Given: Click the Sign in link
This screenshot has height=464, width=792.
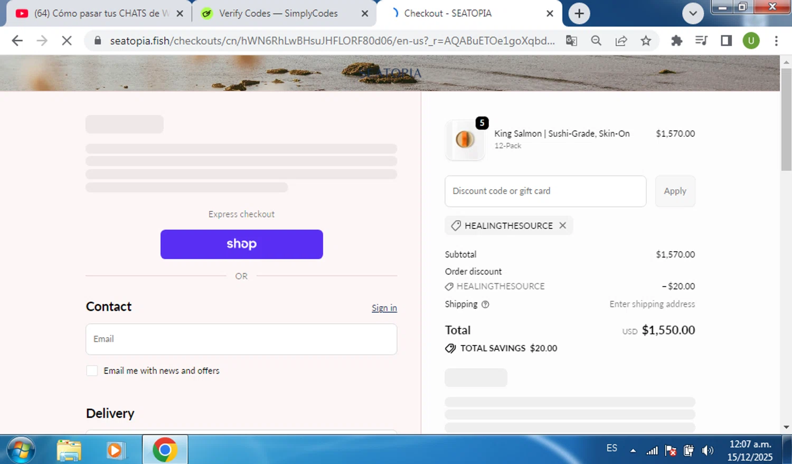Looking at the screenshot, I should pos(384,308).
